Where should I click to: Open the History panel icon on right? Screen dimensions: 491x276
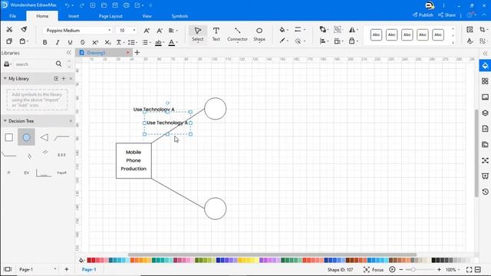tap(485, 192)
